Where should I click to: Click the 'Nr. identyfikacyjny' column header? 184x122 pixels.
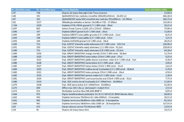[46, 10]
